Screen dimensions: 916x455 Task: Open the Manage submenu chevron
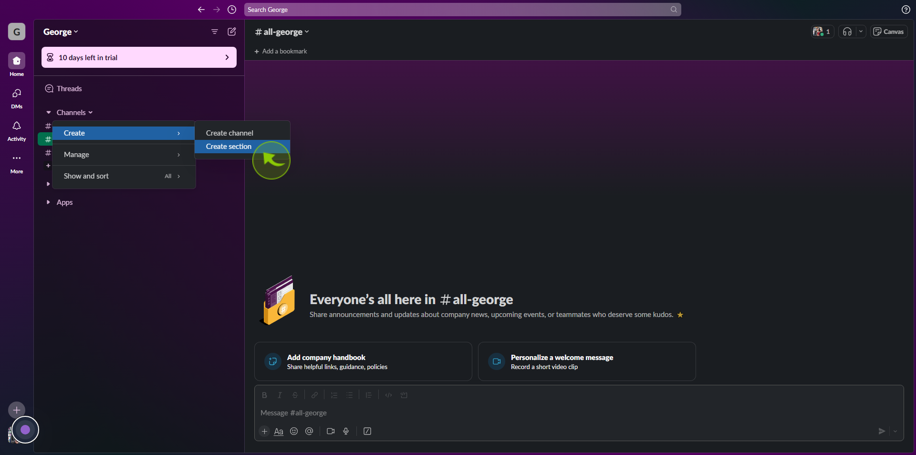pyautogui.click(x=179, y=155)
